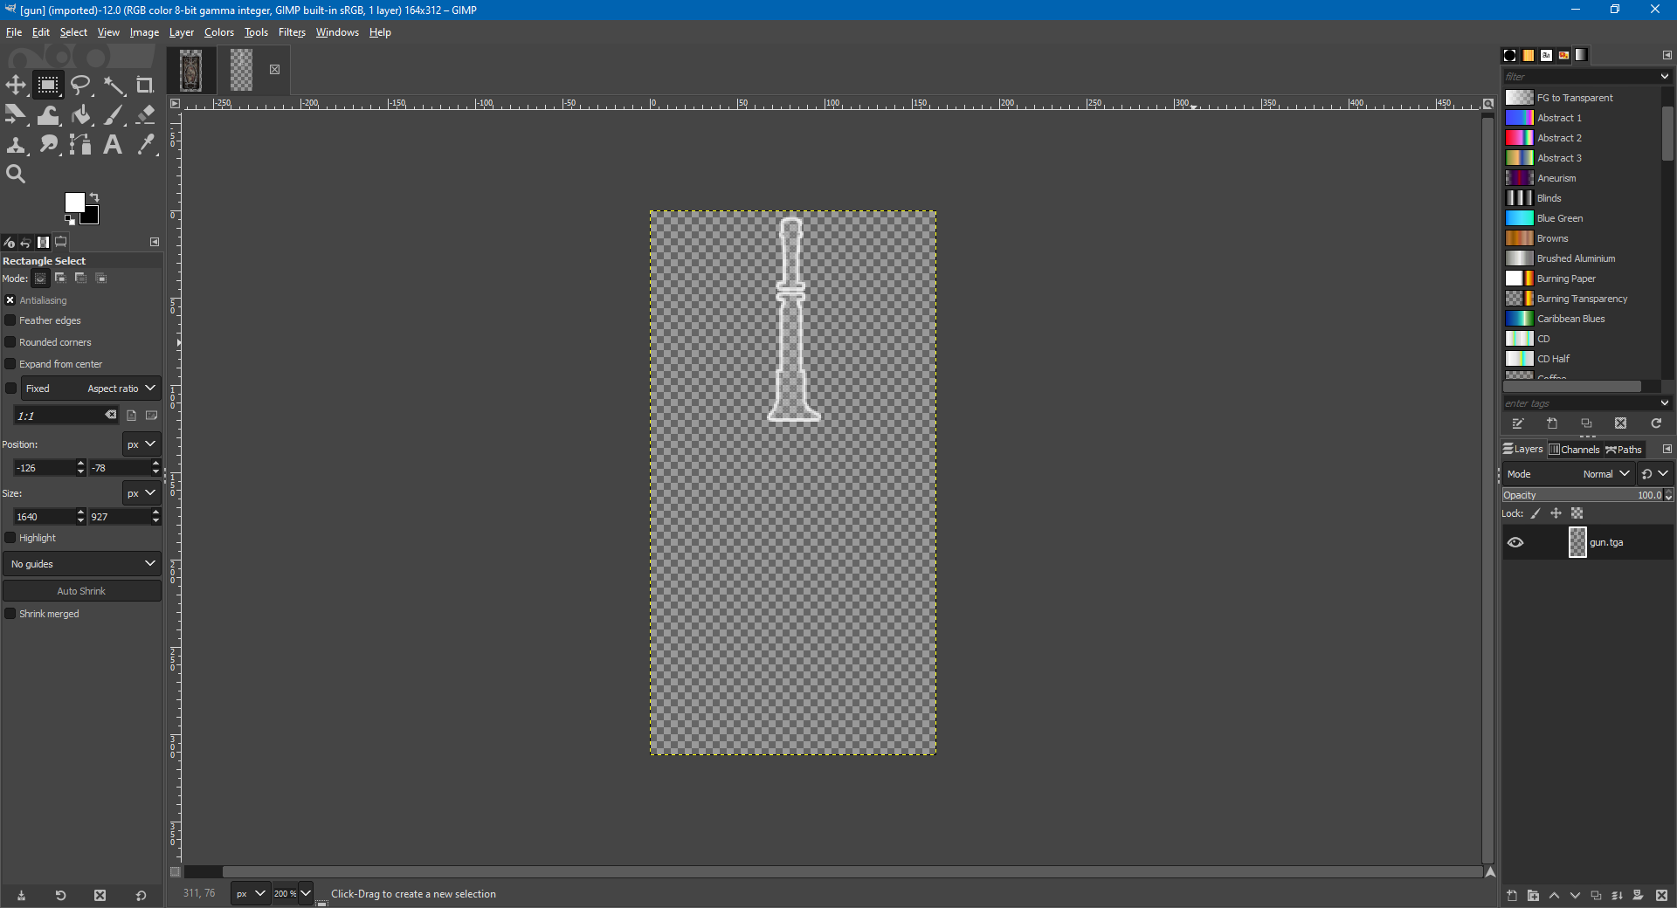Open the Filters menu
Viewport: 1677px width, 908px height.
(292, 32)
